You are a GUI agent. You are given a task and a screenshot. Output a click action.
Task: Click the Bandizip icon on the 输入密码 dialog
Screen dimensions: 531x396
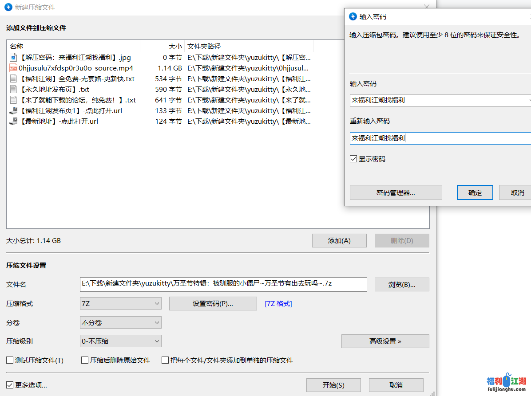353,16
